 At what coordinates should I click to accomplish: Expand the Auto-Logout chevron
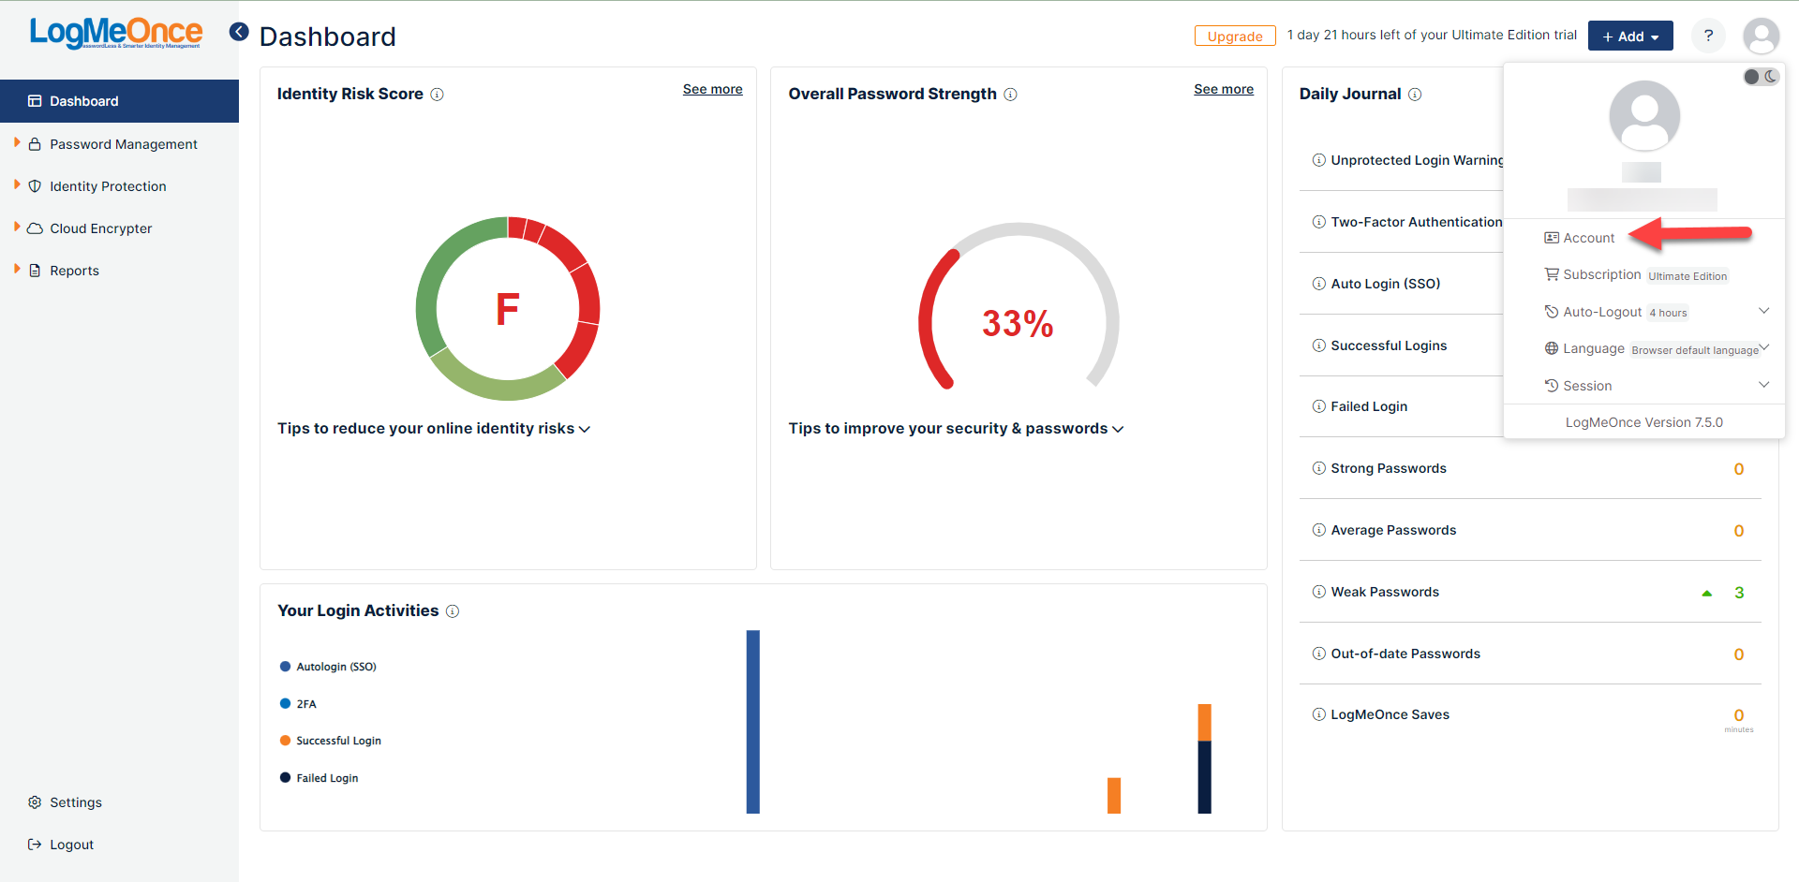(x=1763, y=311)
